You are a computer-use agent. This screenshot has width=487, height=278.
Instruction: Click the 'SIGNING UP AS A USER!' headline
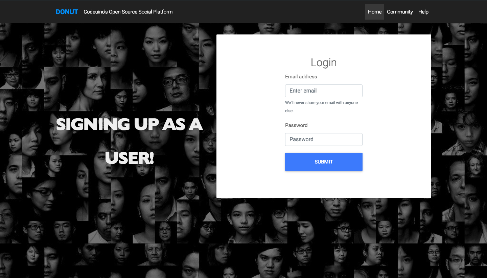pos(129,141)
